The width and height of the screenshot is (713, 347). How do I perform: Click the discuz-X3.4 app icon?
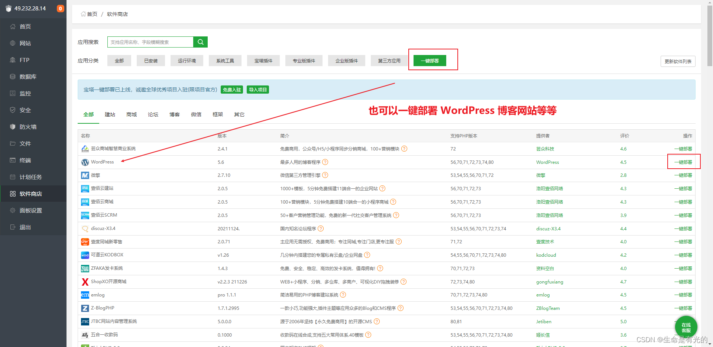pyautogui.click(x=85, y=229)
